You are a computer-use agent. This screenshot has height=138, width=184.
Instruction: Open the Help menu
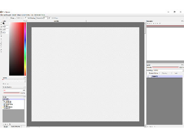click(43, 15)
